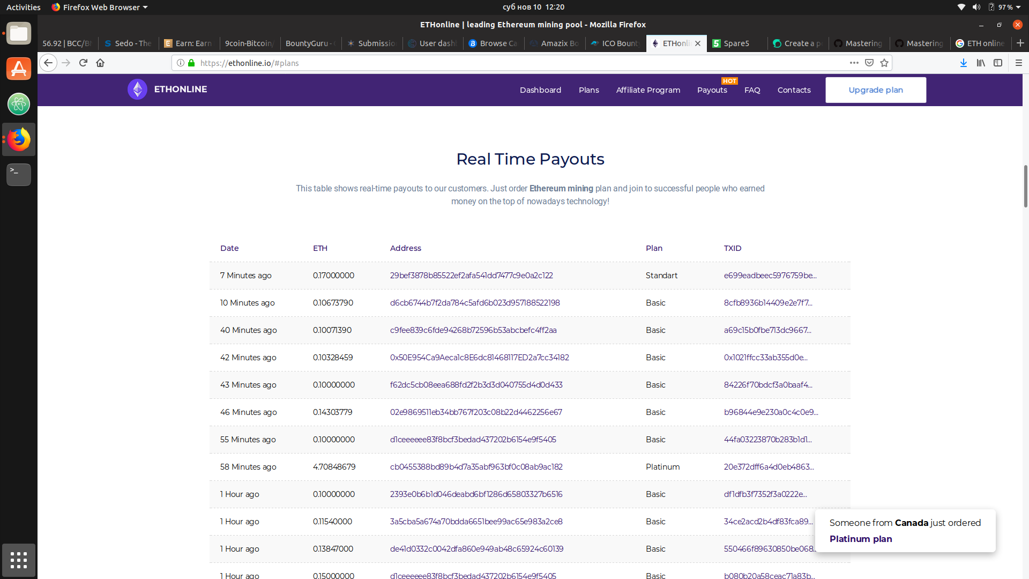
Task: Click the ETHONLINE Ethereum logo
Action: tap(137, 90)
